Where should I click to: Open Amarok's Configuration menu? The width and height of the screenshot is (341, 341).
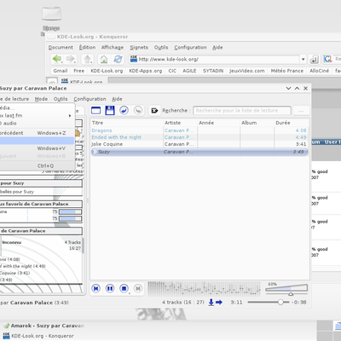90,99
